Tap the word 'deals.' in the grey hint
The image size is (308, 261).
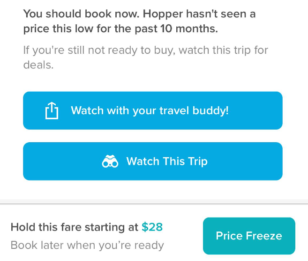[x=38, y=65]
